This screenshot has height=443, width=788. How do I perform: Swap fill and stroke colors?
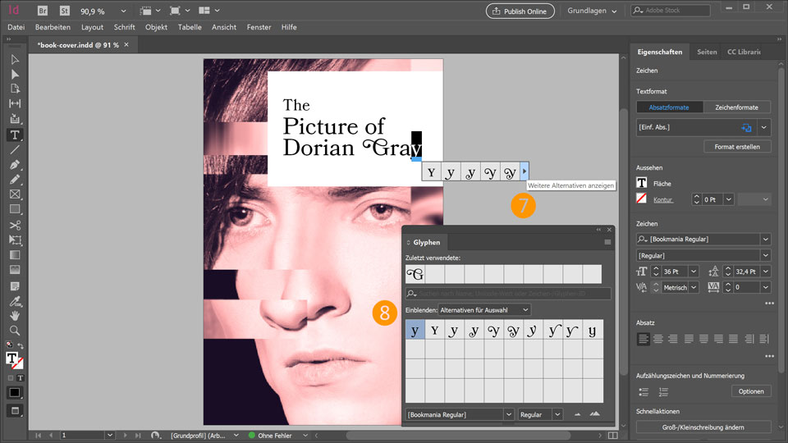pyautogui.click(x=20, y=345)
